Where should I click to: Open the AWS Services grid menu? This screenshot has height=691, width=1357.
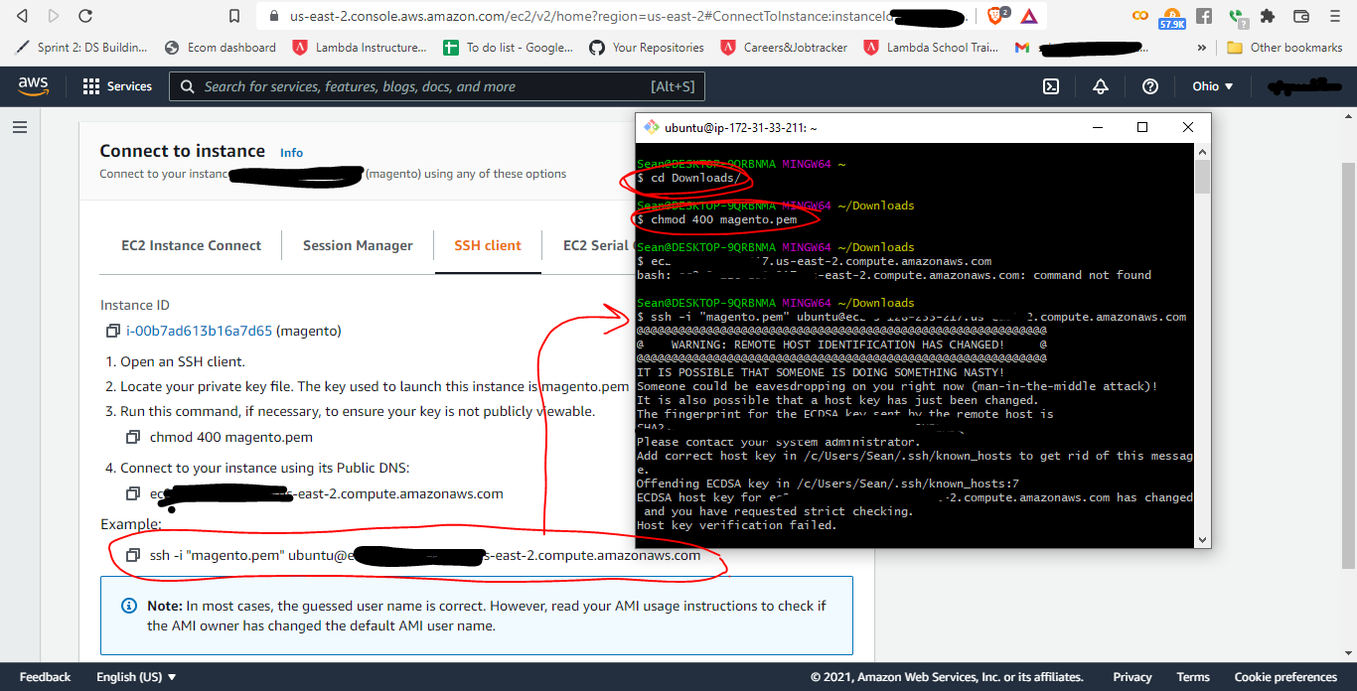click(x=116, y=86)
